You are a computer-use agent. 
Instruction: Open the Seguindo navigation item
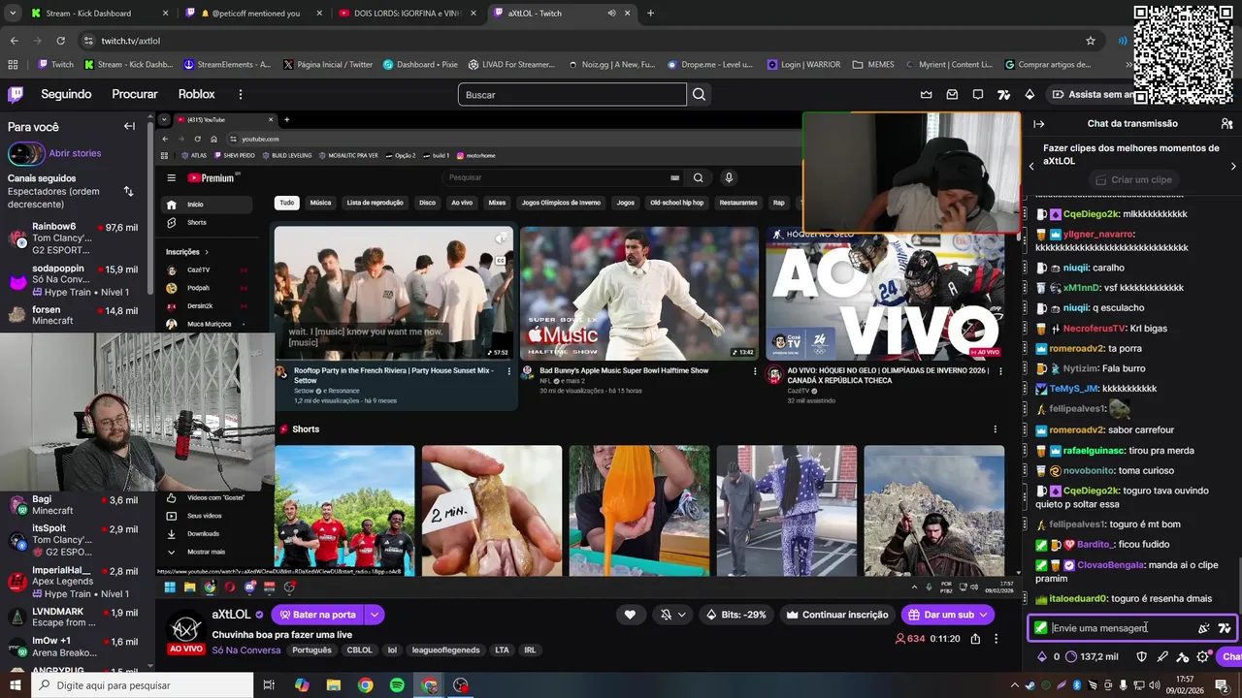point(66,94)
